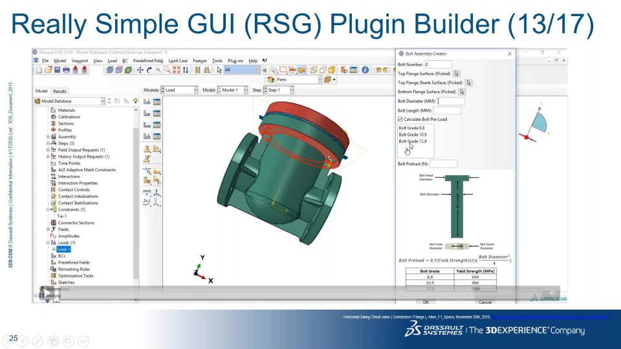Select Bolt Grade 8.8 in list
The width and height of the screenshot is (621, 349).
411,128
